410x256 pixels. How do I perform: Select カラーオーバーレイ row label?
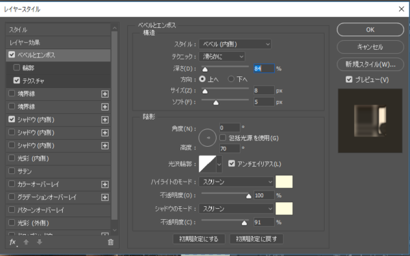tap(38, 184)
